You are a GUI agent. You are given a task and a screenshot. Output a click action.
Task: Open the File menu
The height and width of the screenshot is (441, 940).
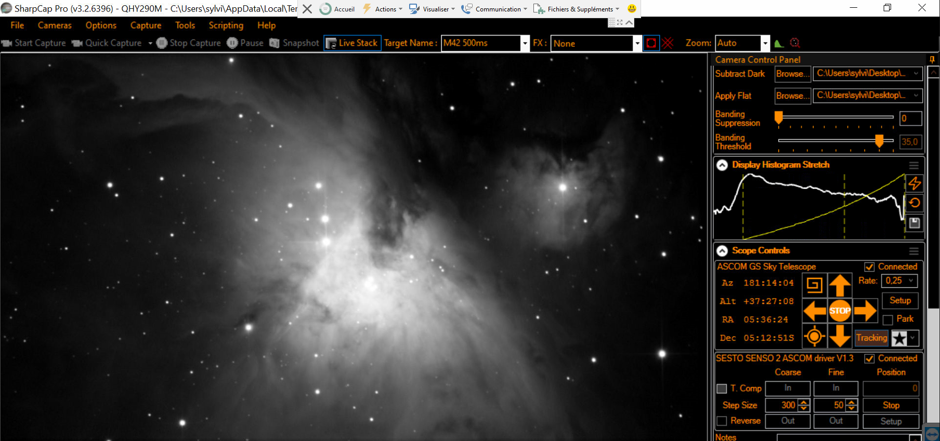tap(17, 25)
